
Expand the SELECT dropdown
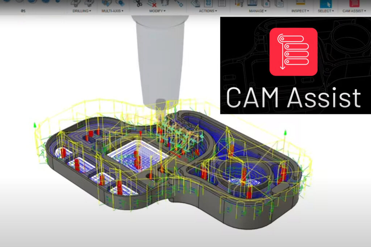click(x=326, y=11)
